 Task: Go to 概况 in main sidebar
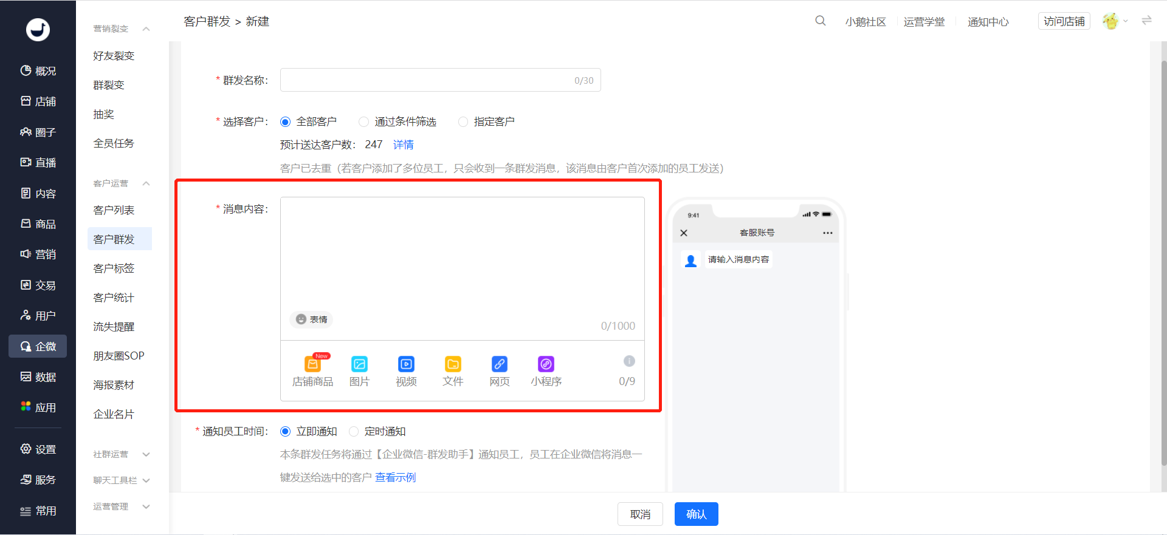38,71
